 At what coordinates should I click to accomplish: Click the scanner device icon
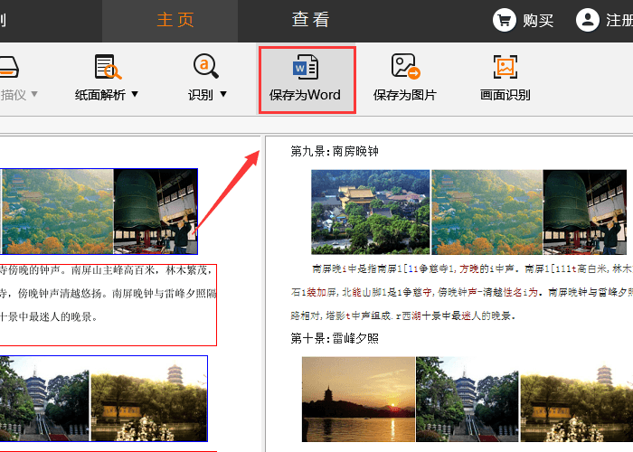pyautogui.click(x=7, y=68)
